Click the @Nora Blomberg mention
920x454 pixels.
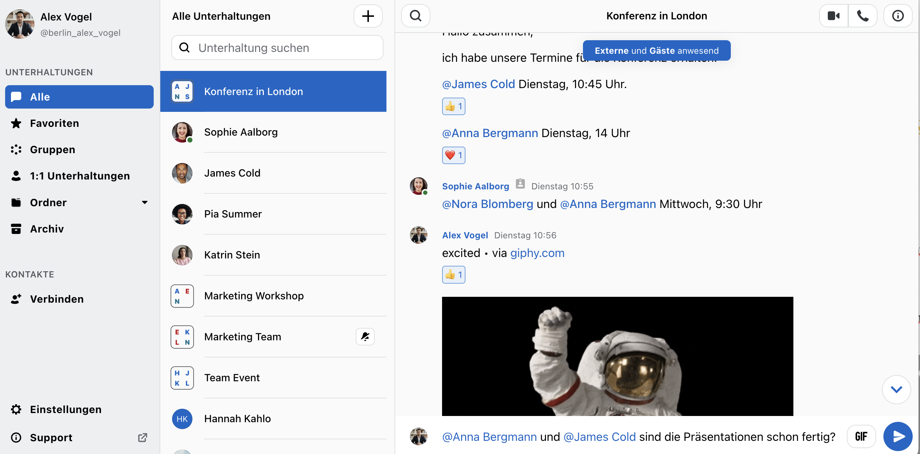pos(487,204)
